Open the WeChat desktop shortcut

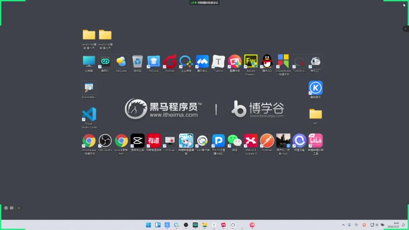pos(234,141)
